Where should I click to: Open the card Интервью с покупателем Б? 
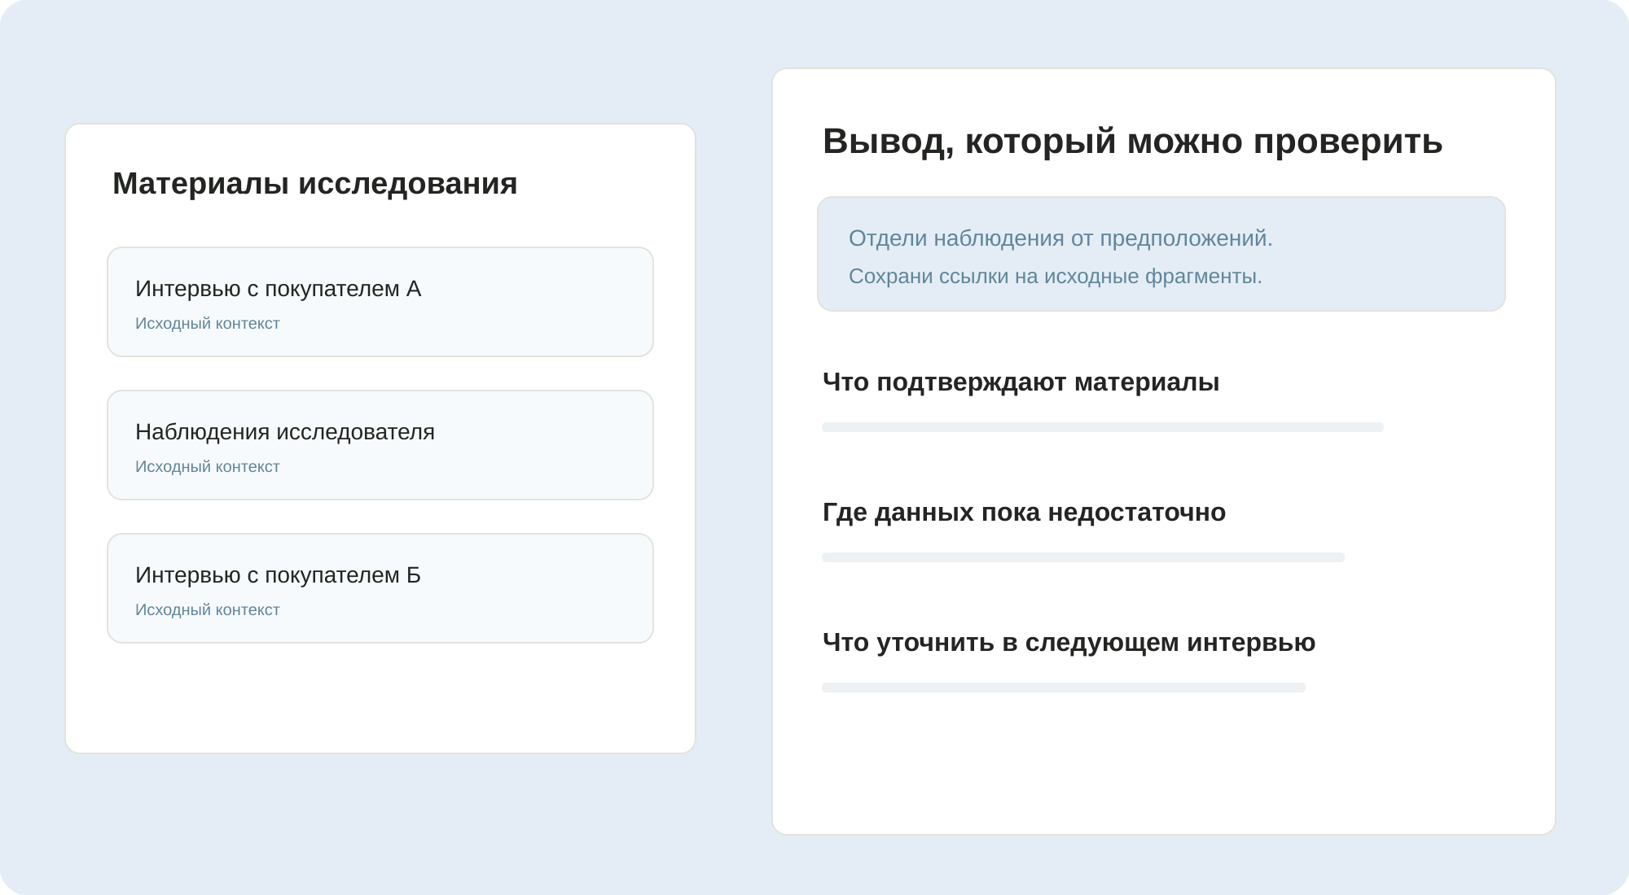pyautogui.click(x=380, y=588)
